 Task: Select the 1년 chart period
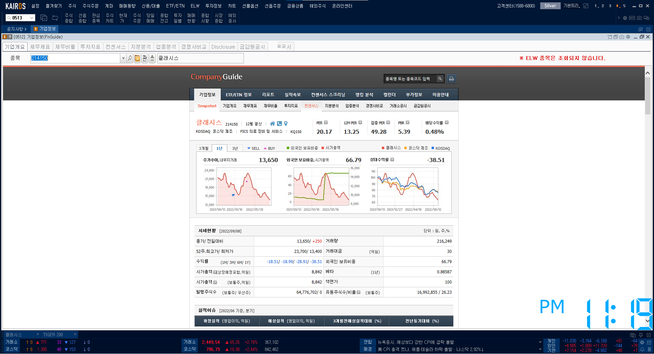click(219, 148)
